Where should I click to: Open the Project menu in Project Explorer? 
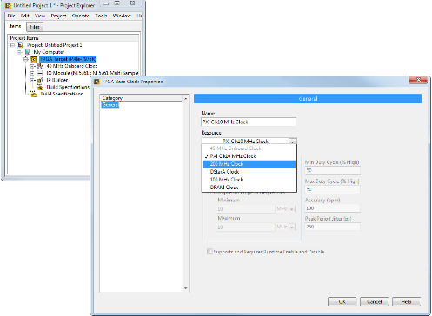58,16
